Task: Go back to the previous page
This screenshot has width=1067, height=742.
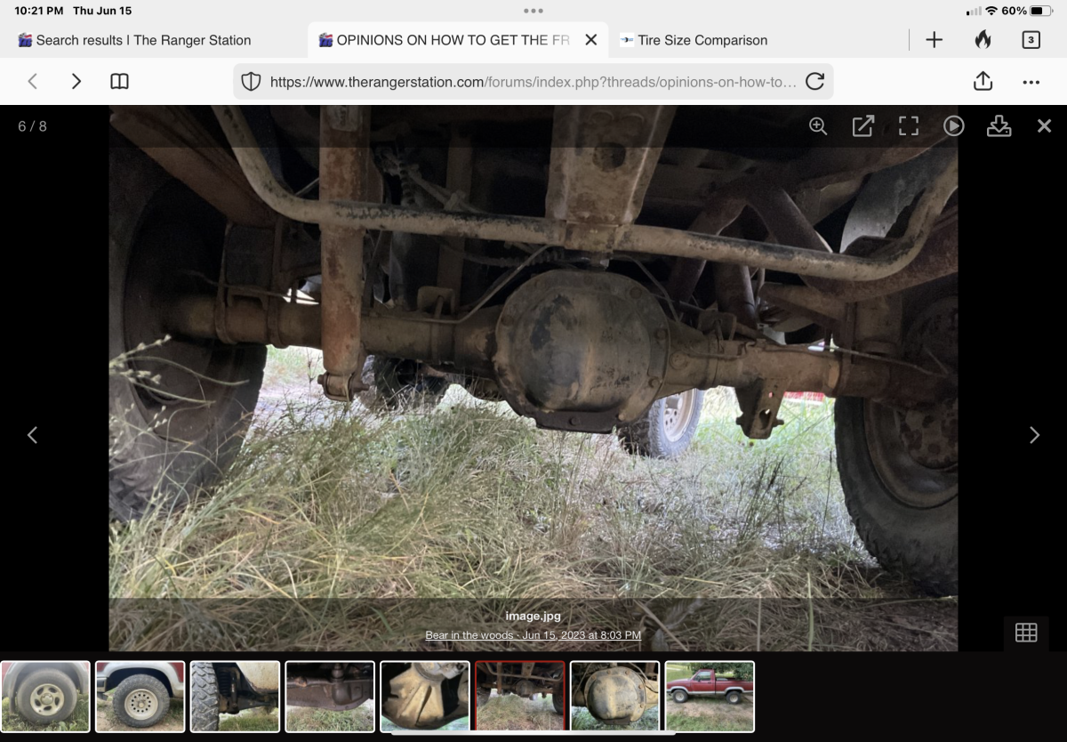Action: (x=33, y=82)
